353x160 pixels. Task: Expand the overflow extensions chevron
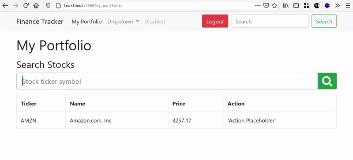(337, 6)
